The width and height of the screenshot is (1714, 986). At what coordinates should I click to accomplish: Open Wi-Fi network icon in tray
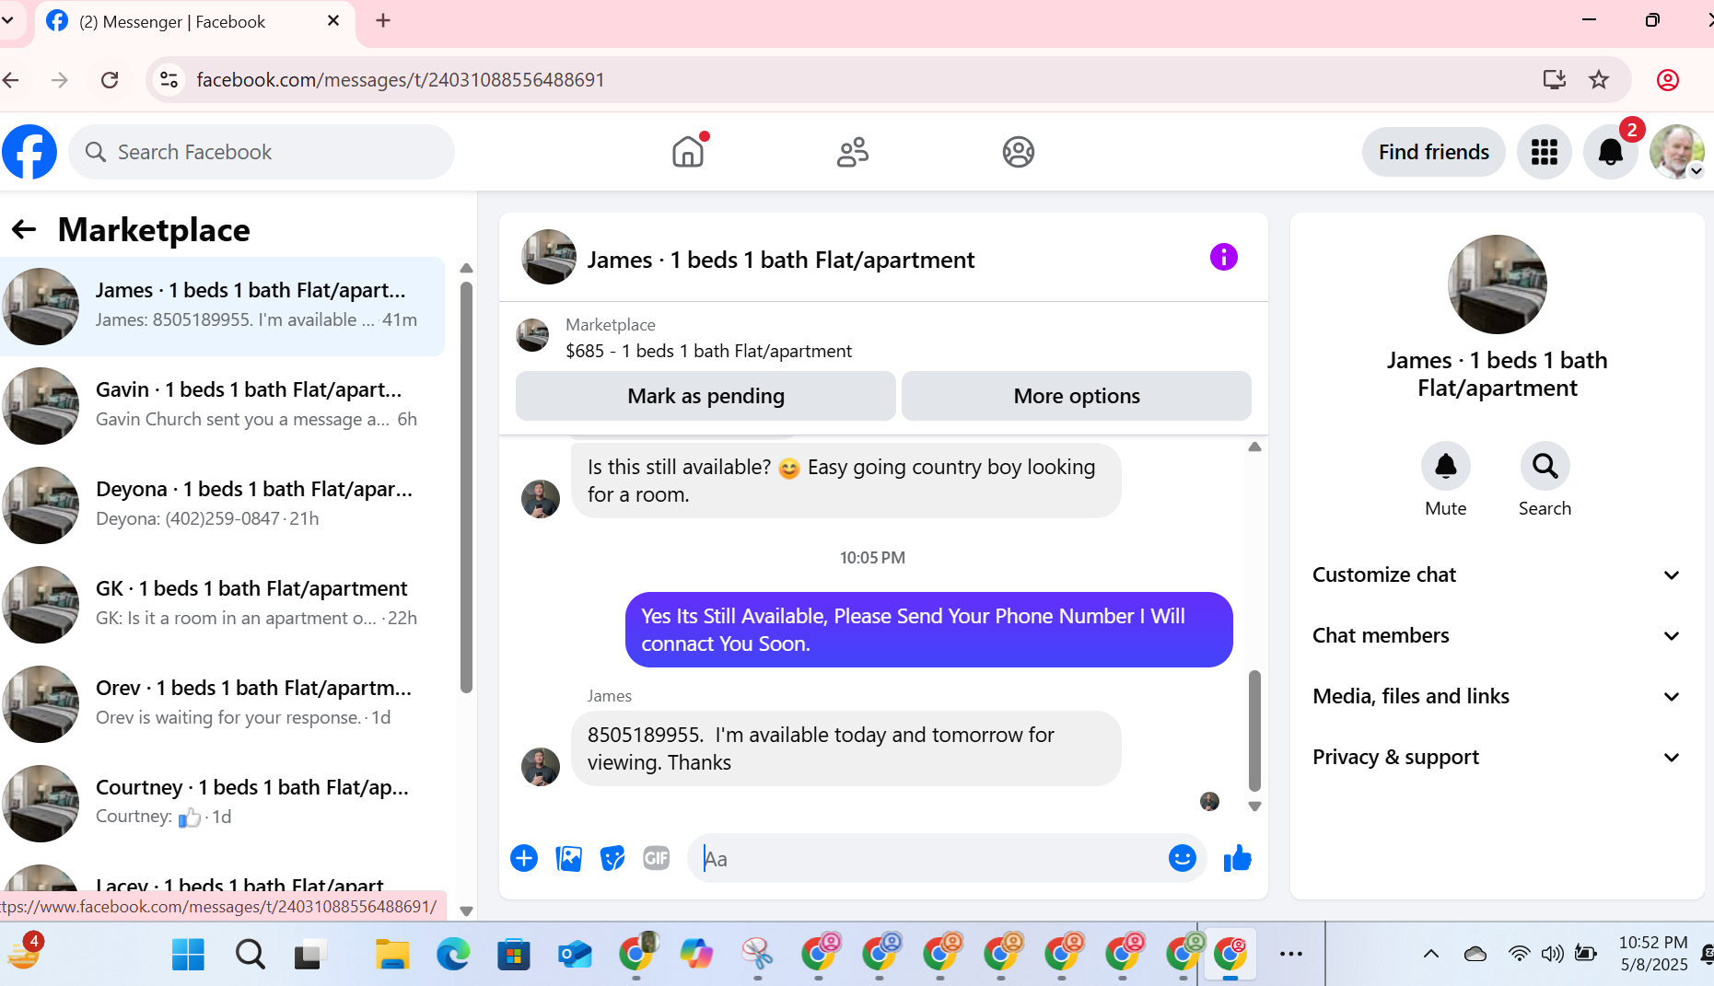tap(1520, 954)
